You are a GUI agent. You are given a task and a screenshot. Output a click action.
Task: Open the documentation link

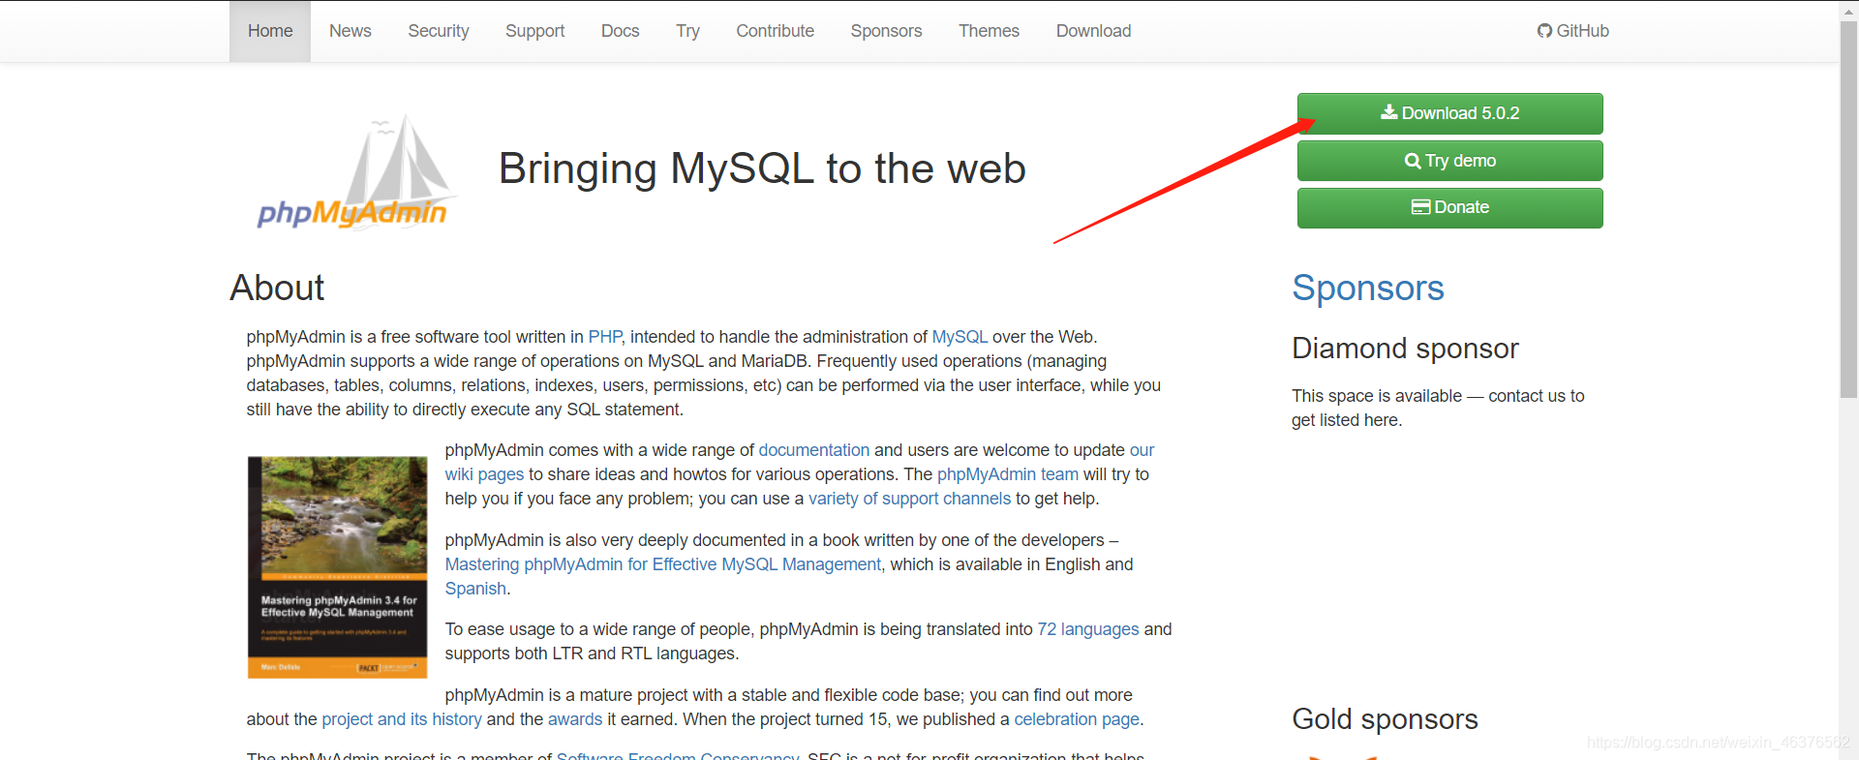point(813,450)
